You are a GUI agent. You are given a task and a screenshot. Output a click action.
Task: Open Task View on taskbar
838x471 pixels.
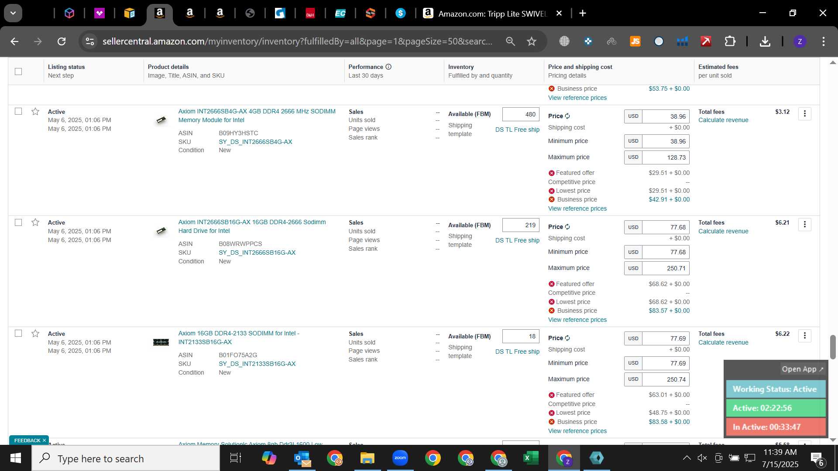tap(236, 458)
